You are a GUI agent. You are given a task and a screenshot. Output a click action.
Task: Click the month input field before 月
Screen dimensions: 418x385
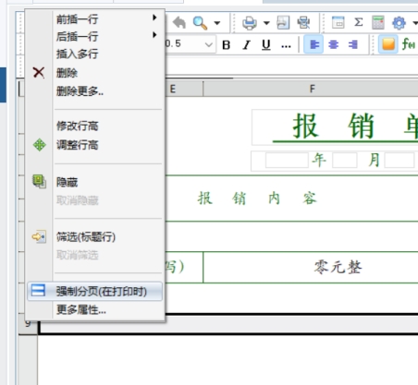click(344, 160)
